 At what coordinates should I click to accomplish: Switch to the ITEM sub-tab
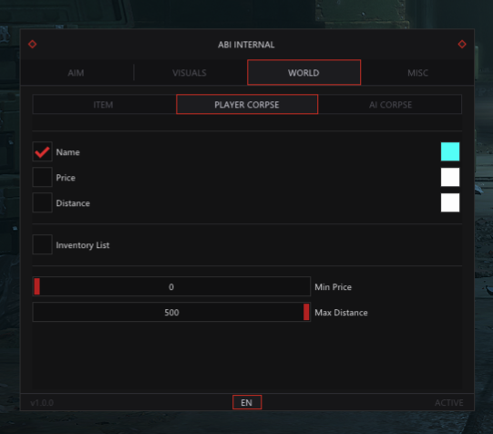(x=104, y=105)
